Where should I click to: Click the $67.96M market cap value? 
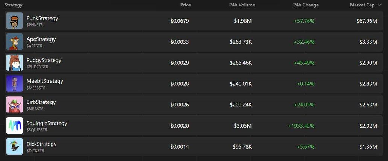tap(367, 21)
